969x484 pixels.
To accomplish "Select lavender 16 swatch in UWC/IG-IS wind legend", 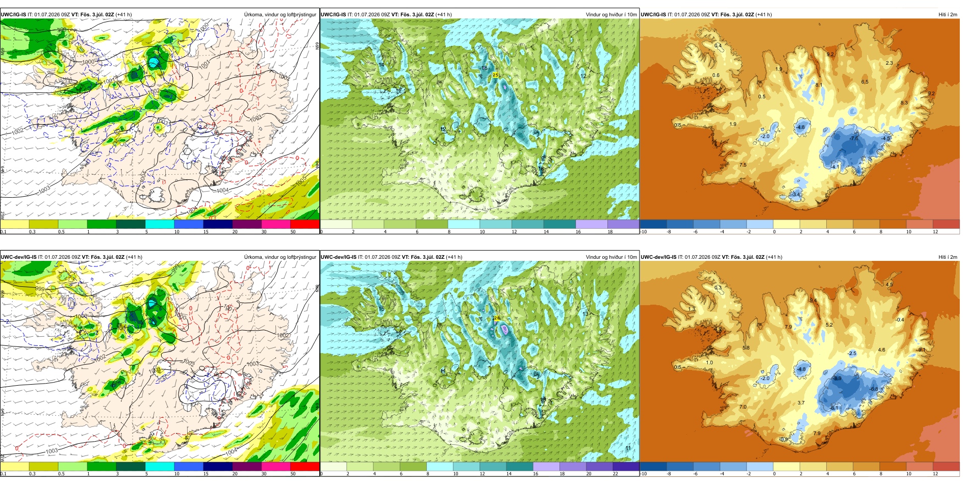I will pyautogui.click(x=591, y=224).
